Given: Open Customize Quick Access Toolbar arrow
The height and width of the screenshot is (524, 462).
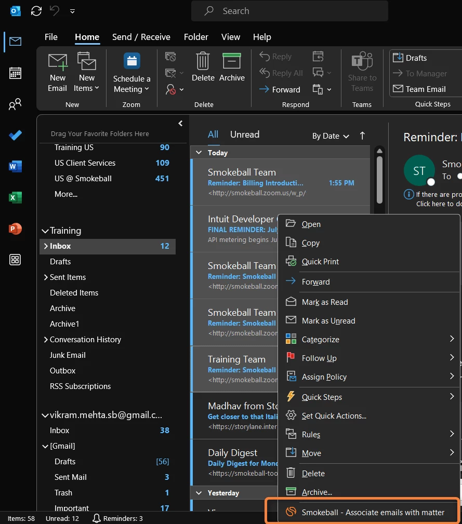Looking at the screenshot, I should click(x=72, y=12).
